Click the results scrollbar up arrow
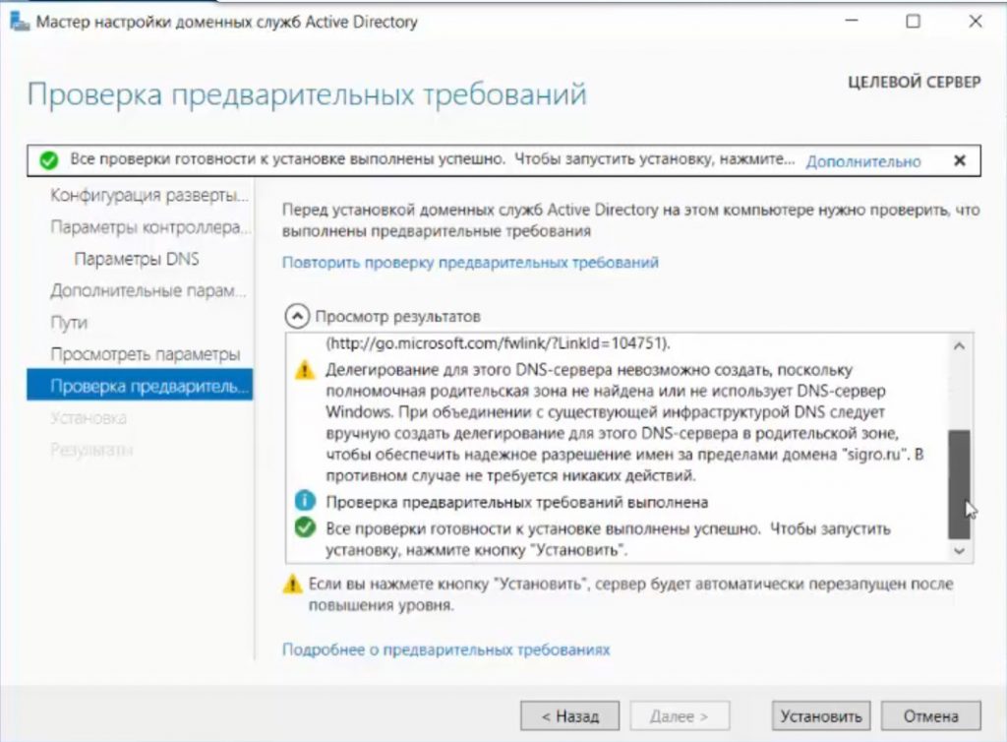 [960, 346]
